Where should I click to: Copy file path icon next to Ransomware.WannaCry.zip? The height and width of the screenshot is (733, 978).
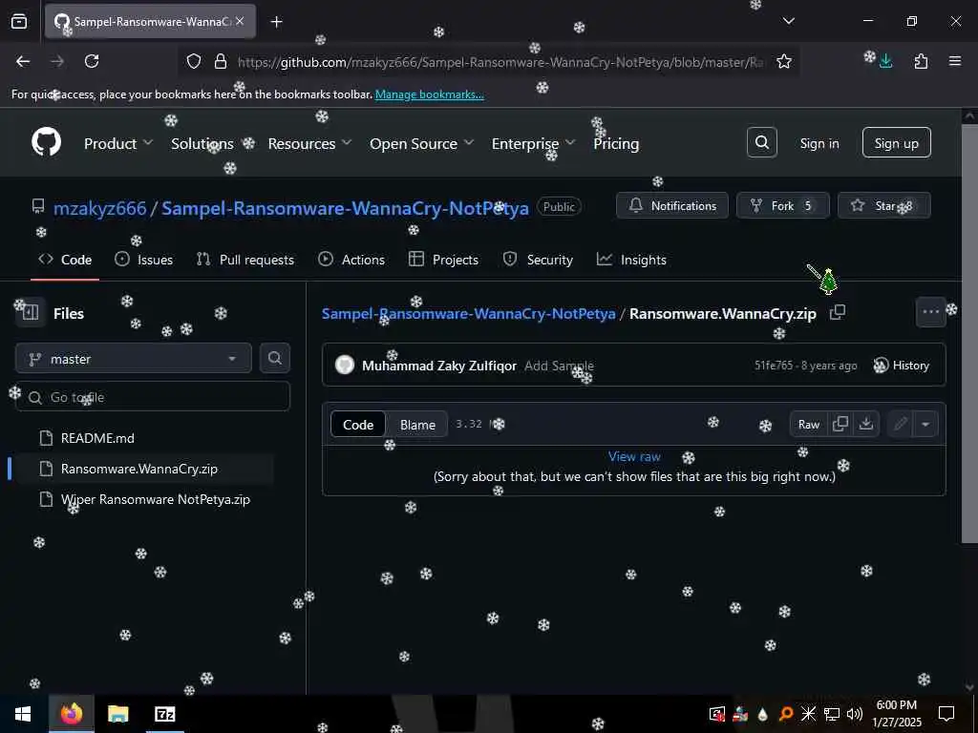tap(838, 312)
